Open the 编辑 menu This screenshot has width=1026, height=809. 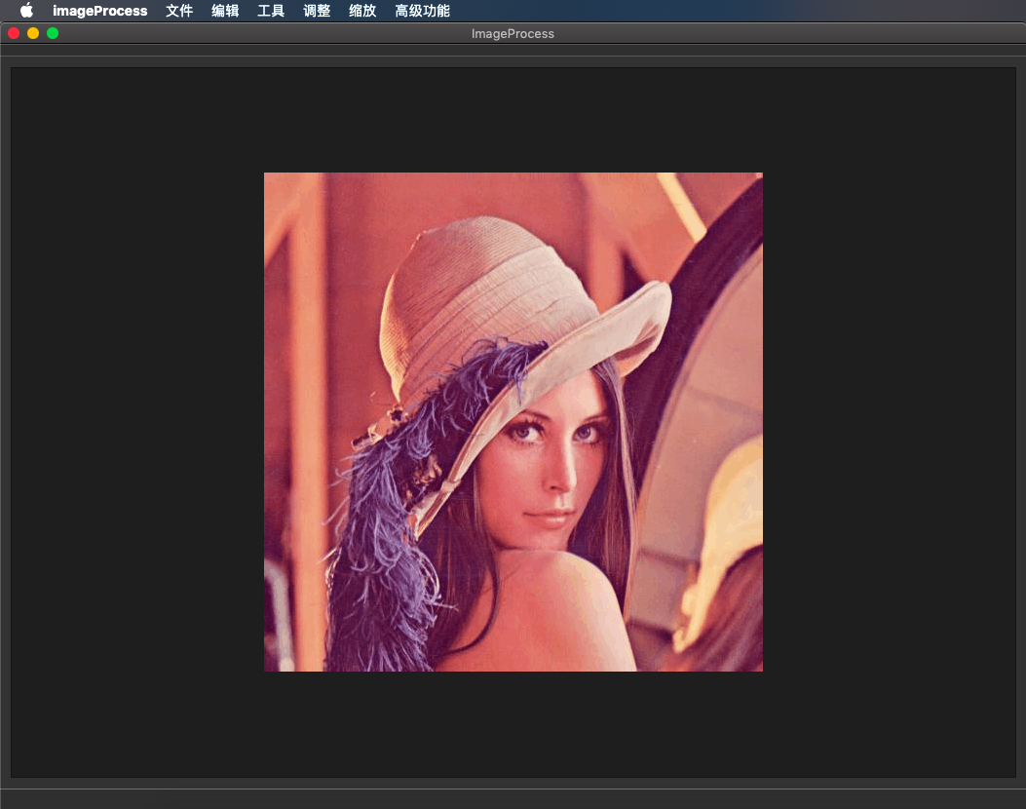pyautogui.click(x=225, y=11)
